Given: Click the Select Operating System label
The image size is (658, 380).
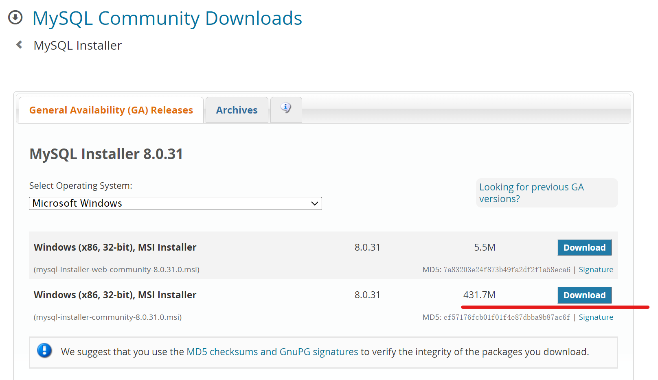Looking at the screenshot, I should 81,186.
